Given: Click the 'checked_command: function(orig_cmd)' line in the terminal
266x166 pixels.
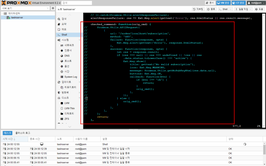Looking at the screenshot, I should [121, 24].
